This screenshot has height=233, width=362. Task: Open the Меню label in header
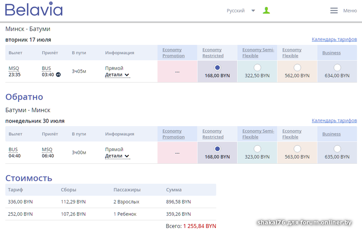pos(350,11)
